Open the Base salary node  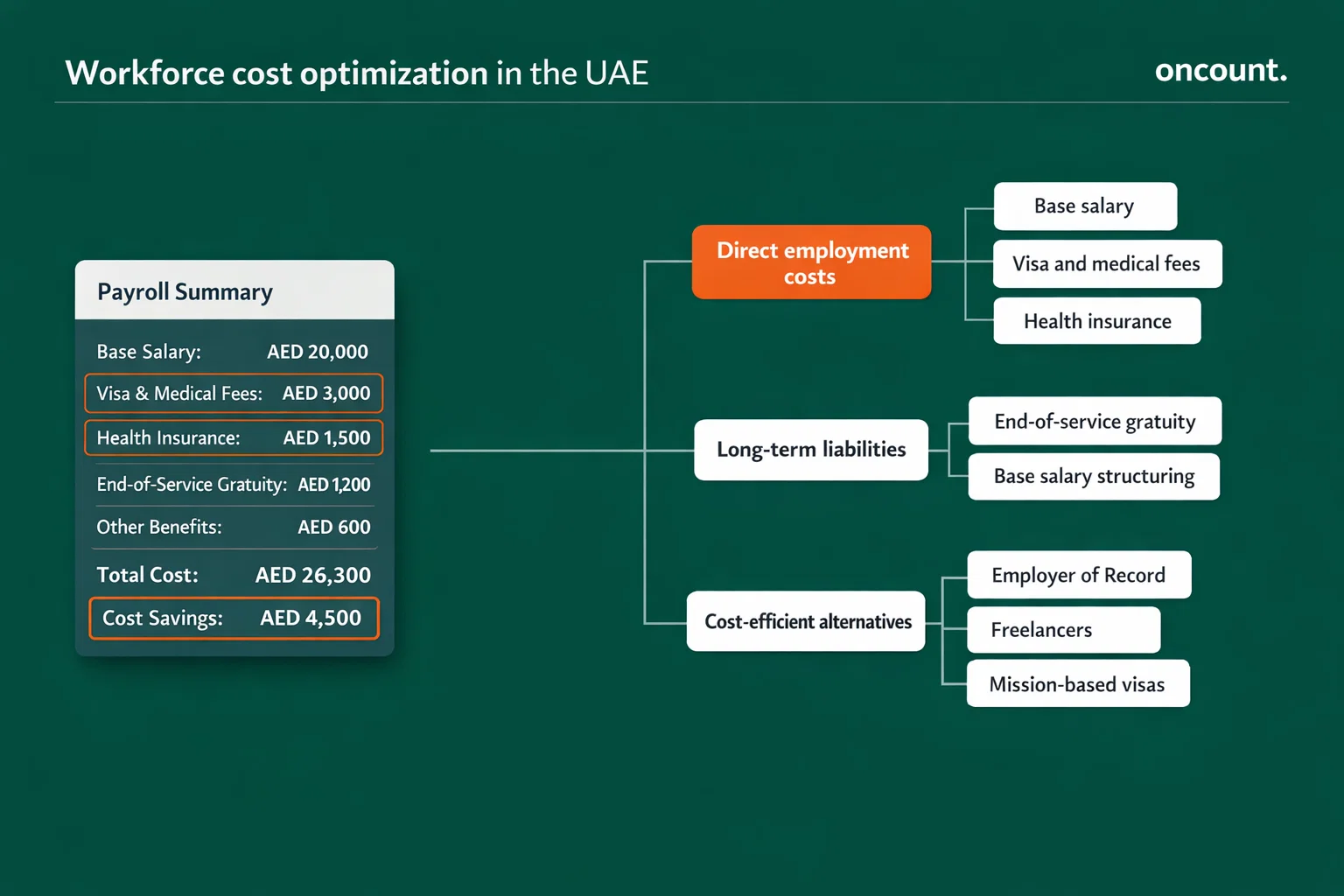[1085, 206]
